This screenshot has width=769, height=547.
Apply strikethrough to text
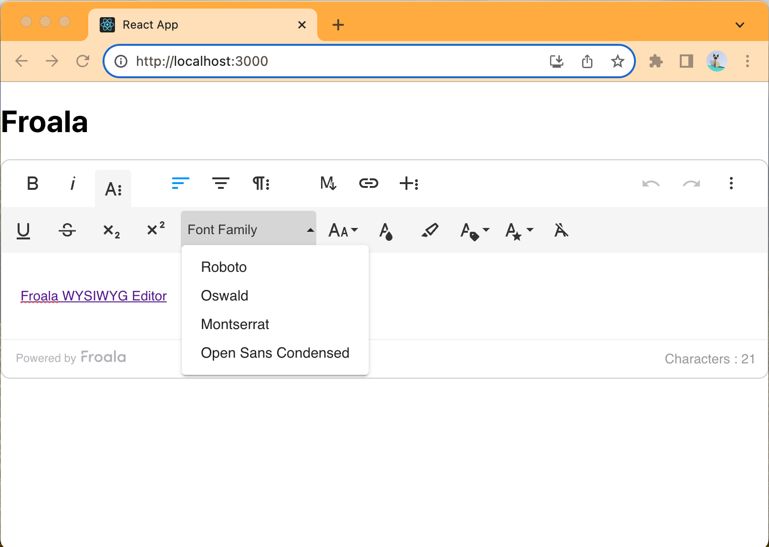(x=68, y=230)
